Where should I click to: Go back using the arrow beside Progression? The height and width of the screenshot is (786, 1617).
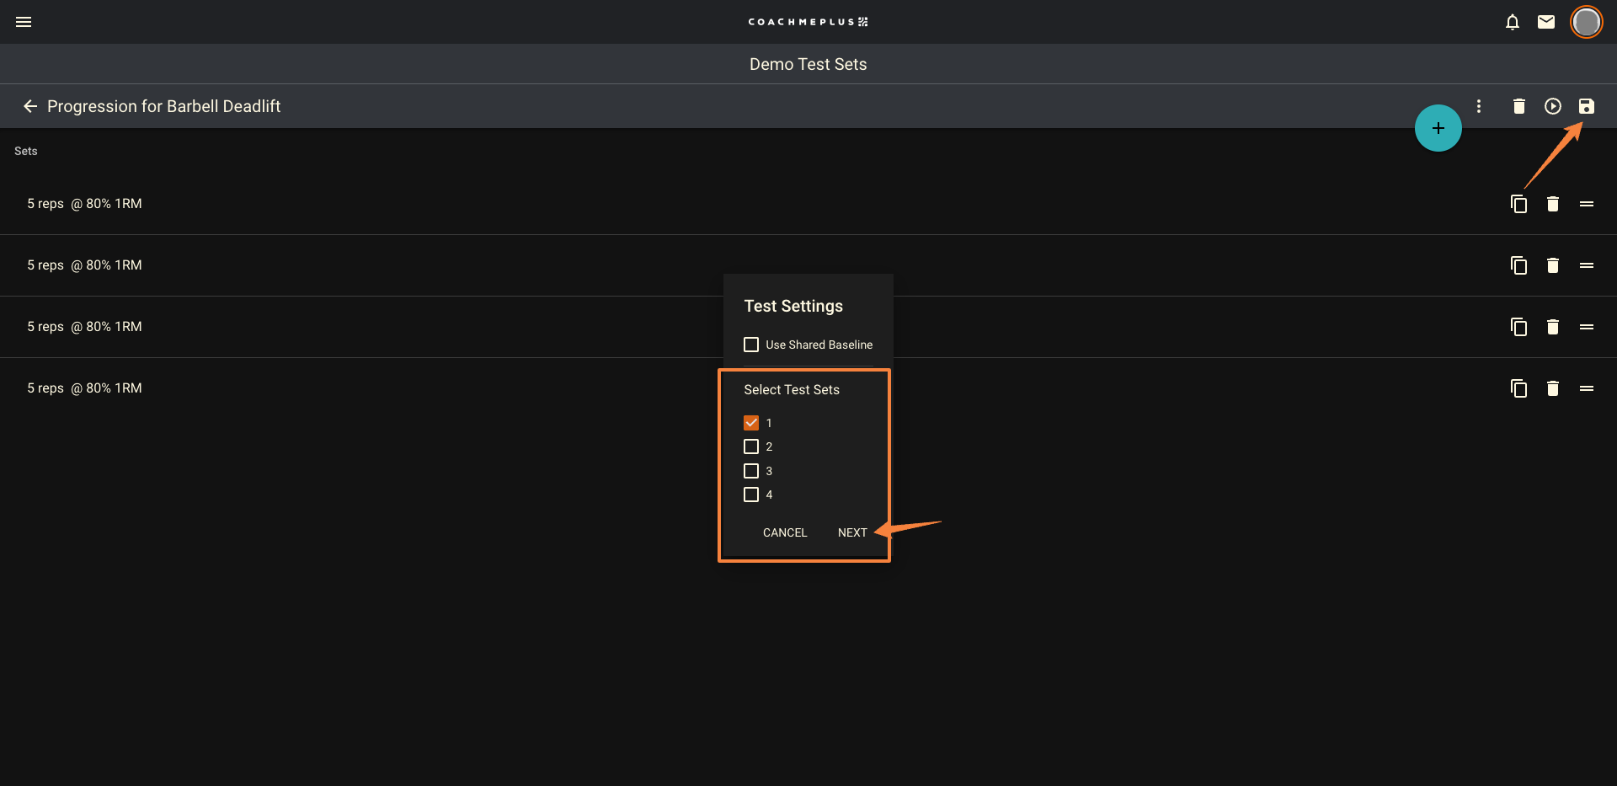coord(30,106)
